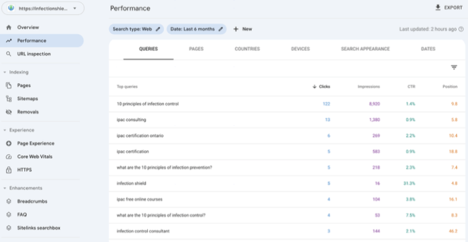The height and width of the screenshot is (242, 468).
Task: Select query 'ipac certification ontario'
Action: click(x=140, y=136)
